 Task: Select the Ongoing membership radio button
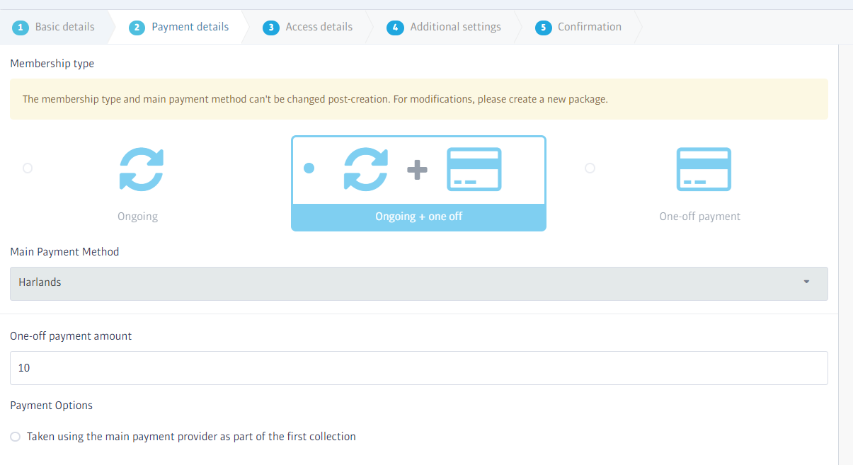(28, 168)
